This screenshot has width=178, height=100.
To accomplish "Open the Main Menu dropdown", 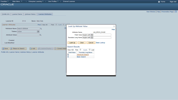I will pos(17,1).
